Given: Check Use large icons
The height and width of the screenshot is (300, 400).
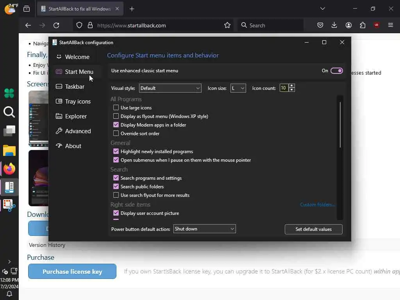Looking at the screenshot, I should 116,107.
